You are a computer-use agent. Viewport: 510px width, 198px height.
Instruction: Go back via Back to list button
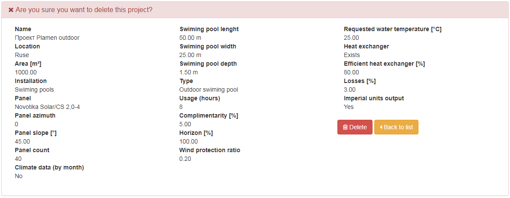[396, 127]
